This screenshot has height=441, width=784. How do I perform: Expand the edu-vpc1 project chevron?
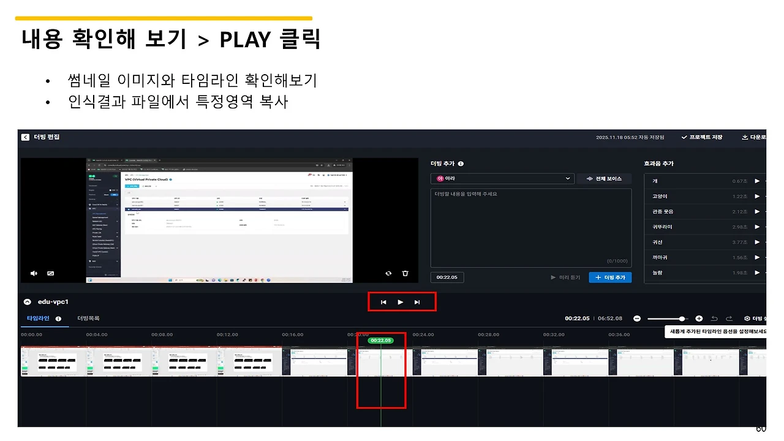point(27,301)
